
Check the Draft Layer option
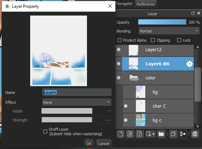tap(45, 131)
